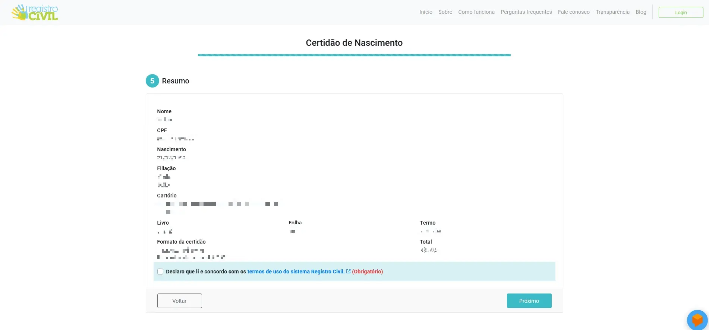
Task: Open the termos de uso link
Action: [x=296, y=272]
